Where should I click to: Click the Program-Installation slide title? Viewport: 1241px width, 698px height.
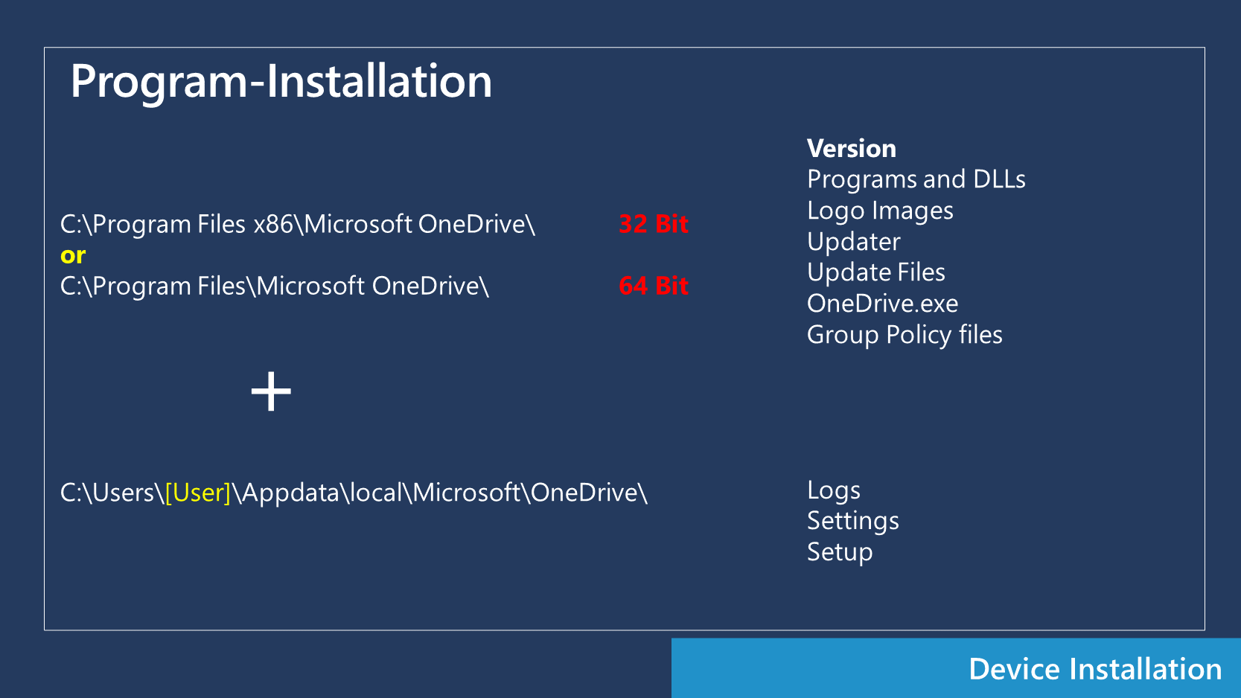coord(281,81)
